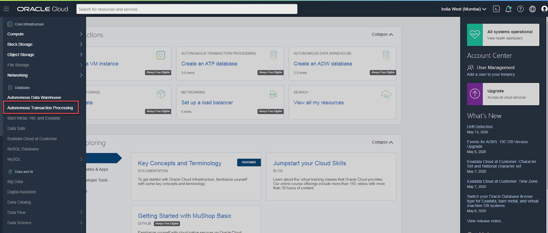Click Set up a load balancer

click(x=207, y=103)
